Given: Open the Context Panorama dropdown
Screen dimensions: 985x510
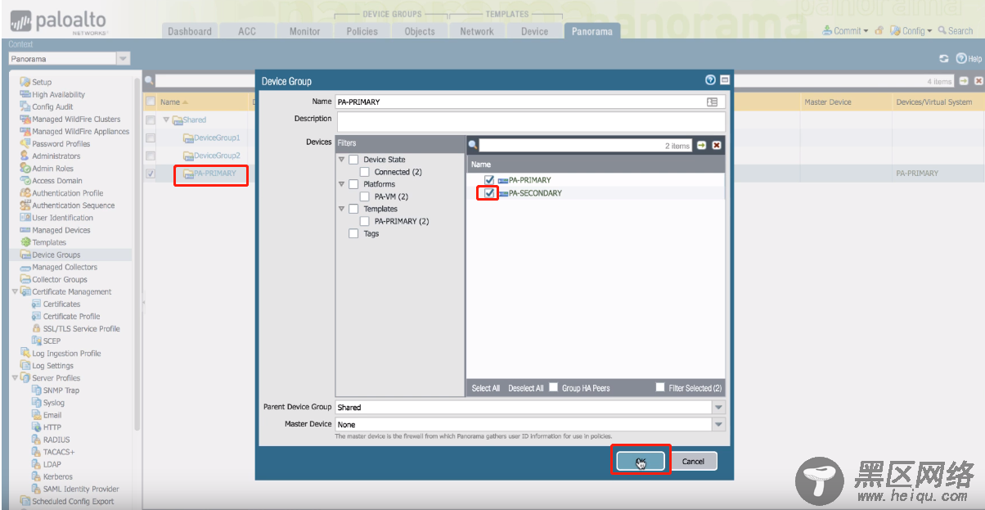Looking at the screenshot, I should point(124,59).
